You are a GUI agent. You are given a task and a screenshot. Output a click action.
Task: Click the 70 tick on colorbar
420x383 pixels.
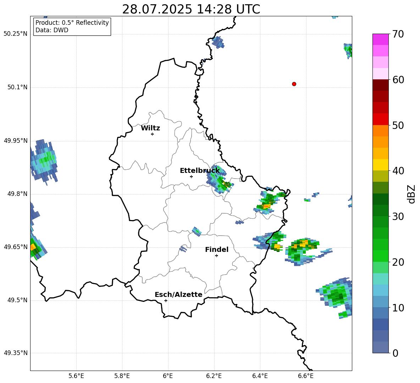coord(398,34)
